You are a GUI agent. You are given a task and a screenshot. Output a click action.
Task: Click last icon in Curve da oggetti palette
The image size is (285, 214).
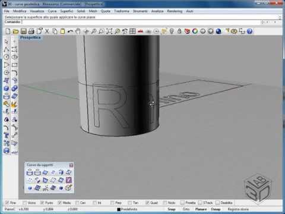coord(69,188)
